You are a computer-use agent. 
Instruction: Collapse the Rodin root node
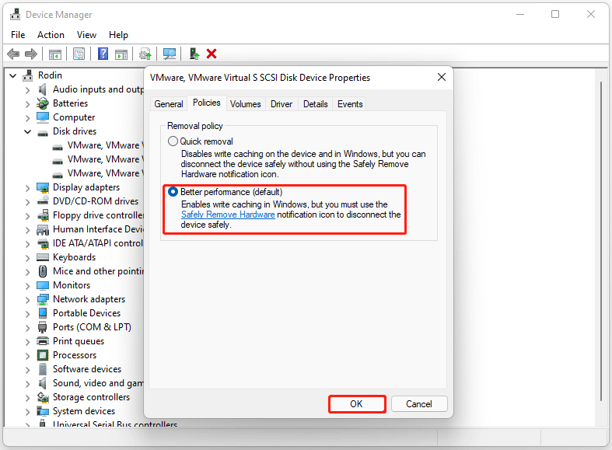tap(13, 75)
